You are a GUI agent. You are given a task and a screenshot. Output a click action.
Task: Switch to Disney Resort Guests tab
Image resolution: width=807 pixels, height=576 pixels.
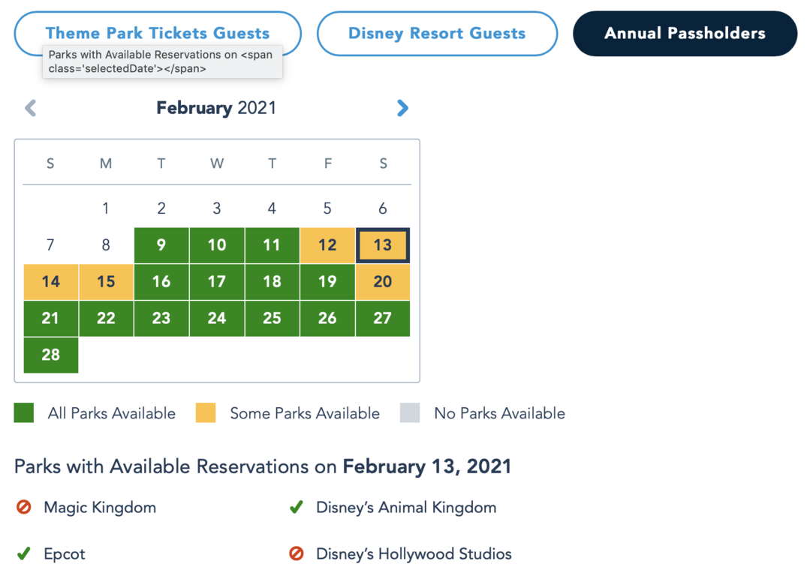437,33
